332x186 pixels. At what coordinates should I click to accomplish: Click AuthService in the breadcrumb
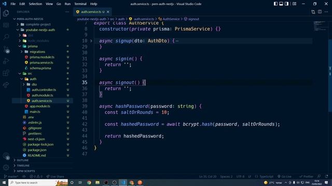click(x=171, y=19)
